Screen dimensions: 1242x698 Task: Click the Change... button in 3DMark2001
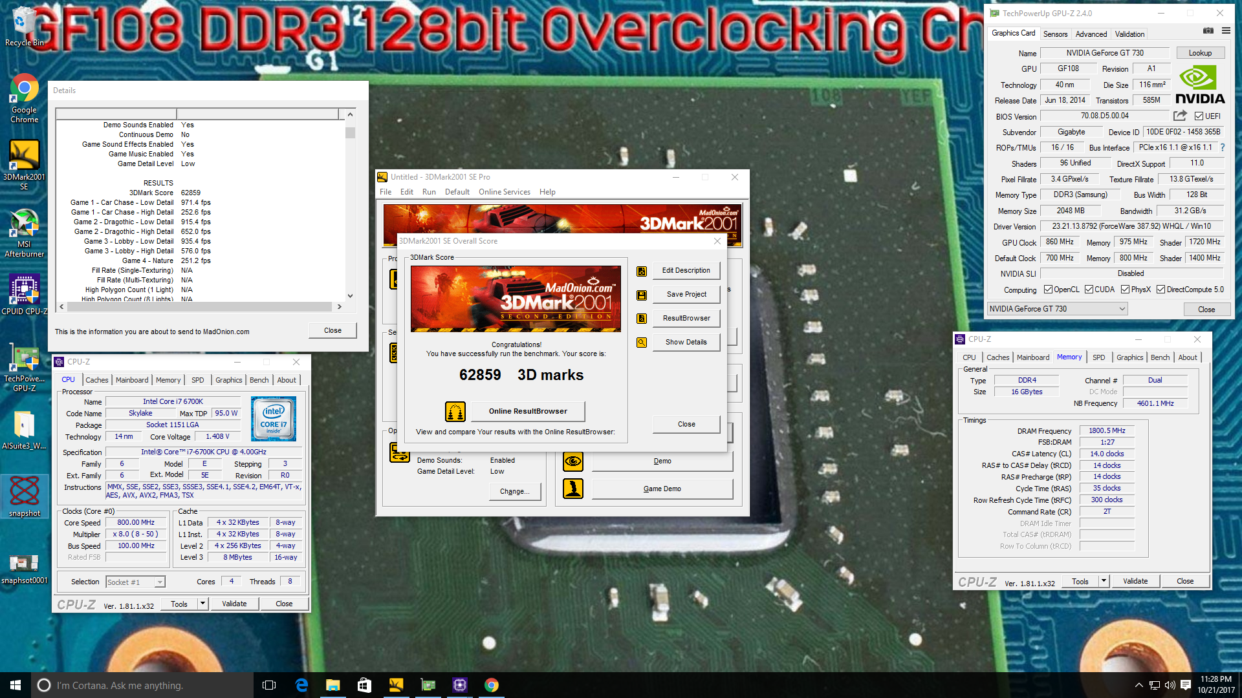[514, 491]
